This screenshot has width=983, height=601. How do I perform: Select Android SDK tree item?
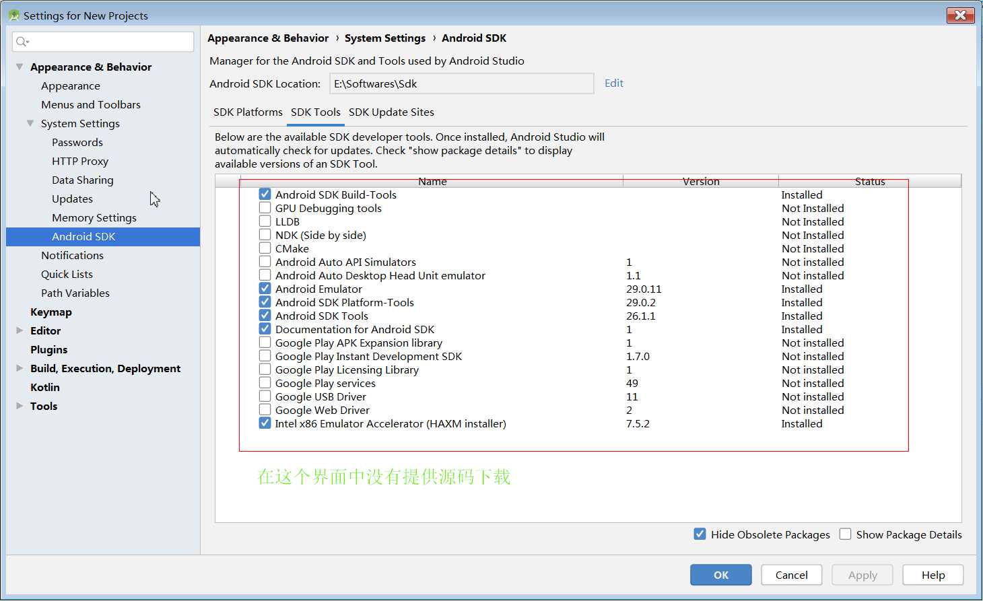click(103, 236)
